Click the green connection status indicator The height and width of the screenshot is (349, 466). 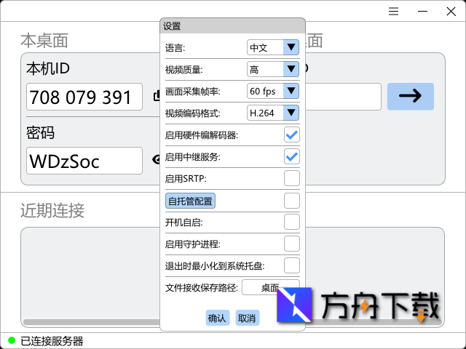click(12, 340)
